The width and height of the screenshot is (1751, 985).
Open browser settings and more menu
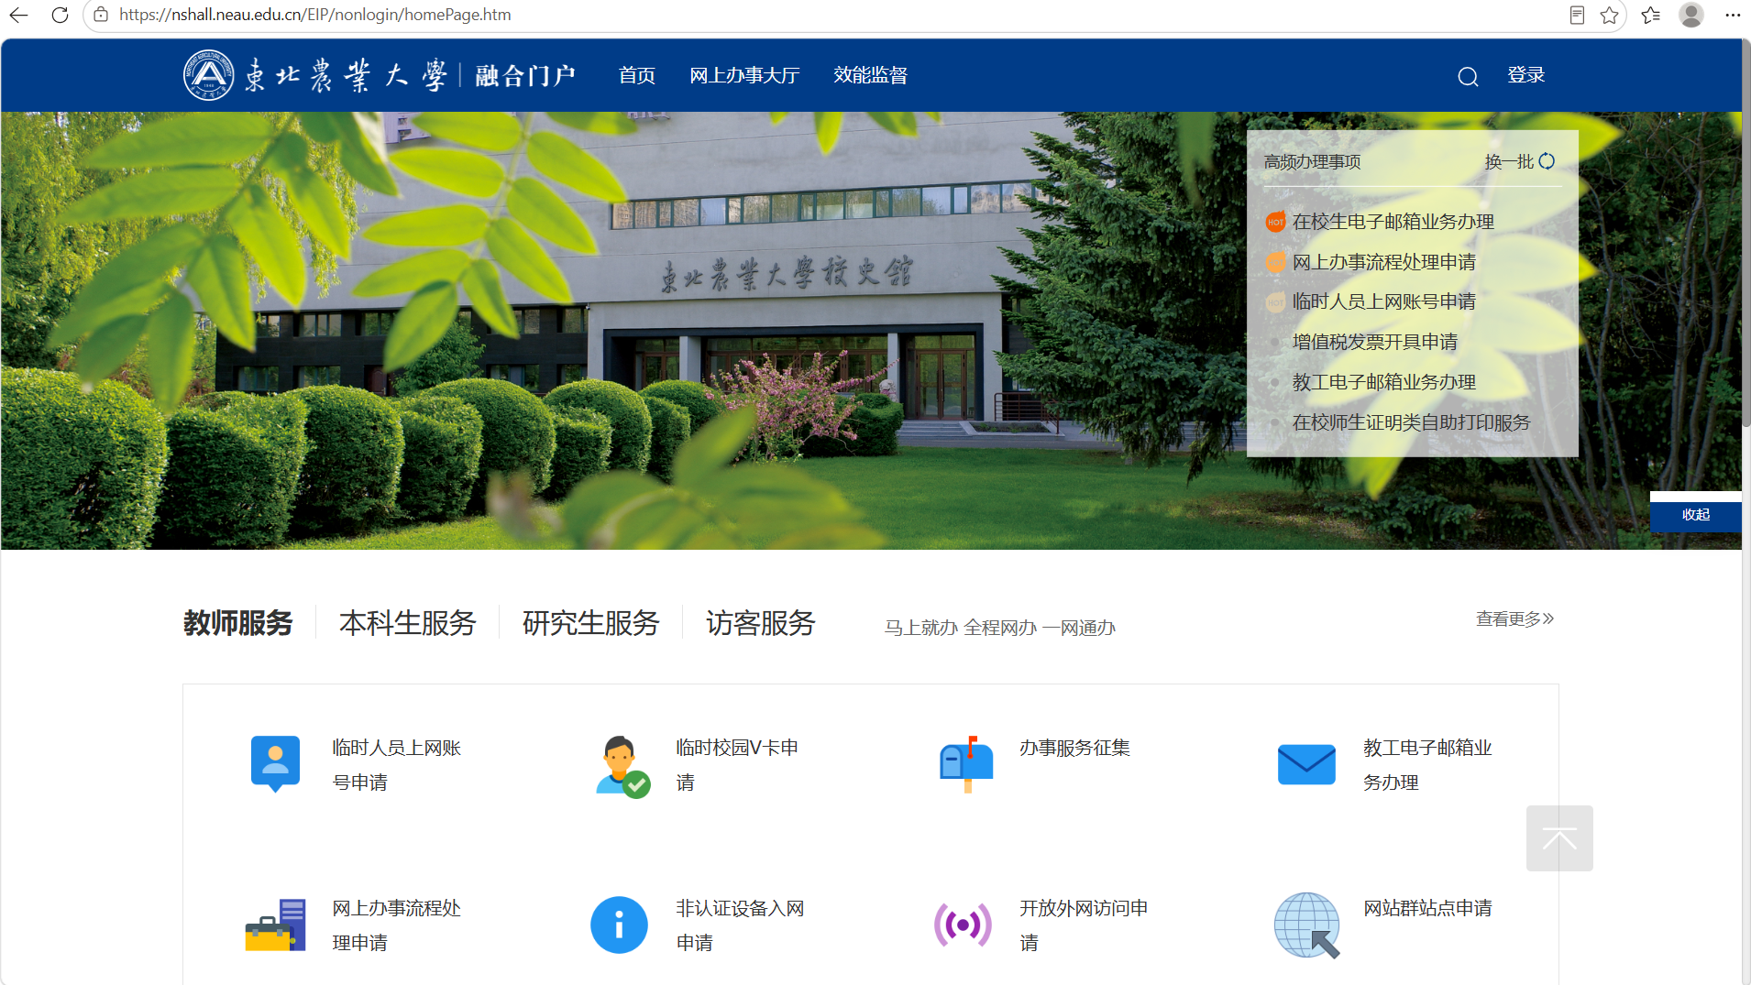(x=1732, y=15)
